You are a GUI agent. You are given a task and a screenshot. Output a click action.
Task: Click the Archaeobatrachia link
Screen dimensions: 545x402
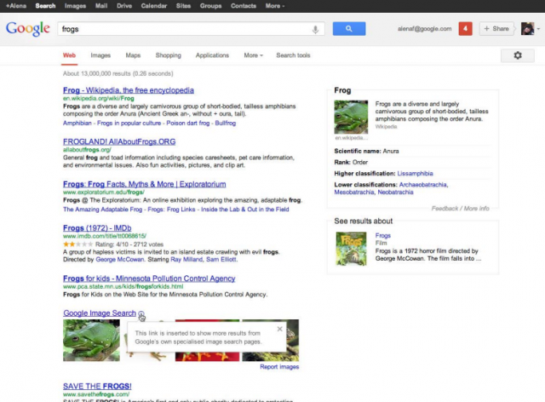click(x=422, y=185)
